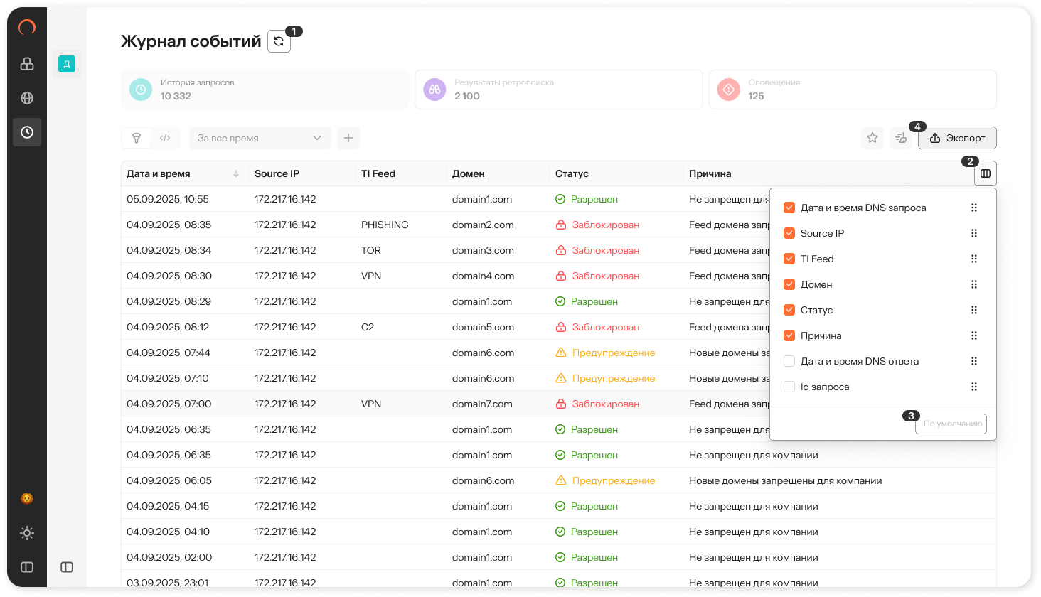
Task: Open the За все время dropdown
Action: coord(260,138)
